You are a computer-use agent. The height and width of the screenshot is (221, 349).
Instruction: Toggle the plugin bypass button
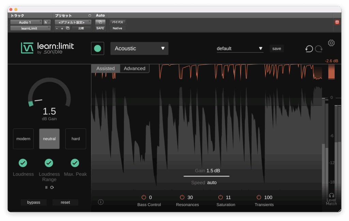coord(34,202)
